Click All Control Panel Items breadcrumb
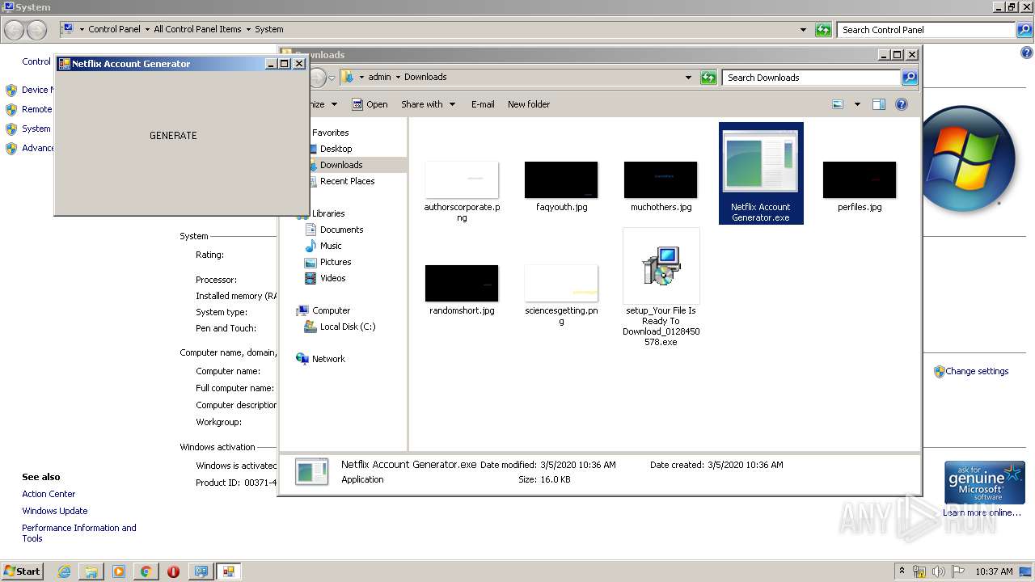The height and width of the screenshot is (582, 1035). [197, 29]
